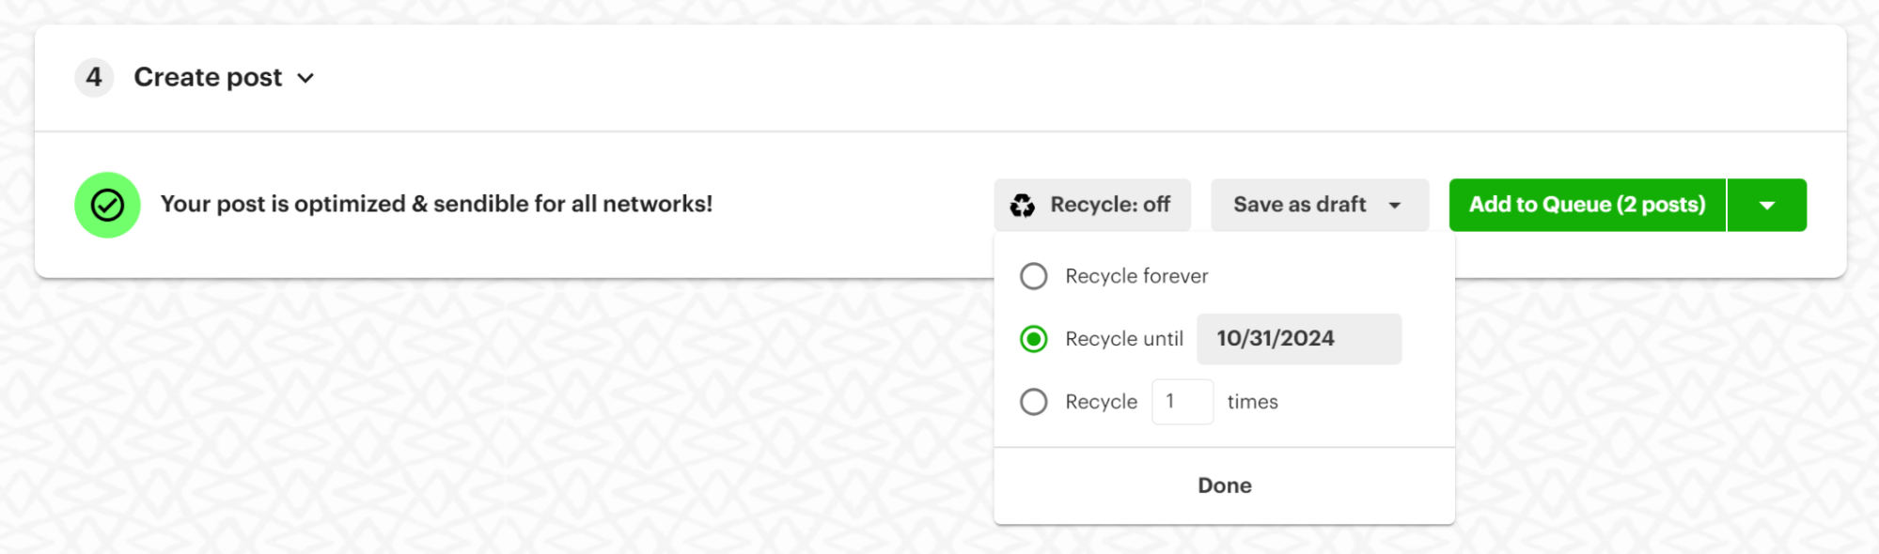Image resolution: width=1879 pixels, height=554 pixels.
Task: Click the post optimized status message
Action: coord(436,204)
